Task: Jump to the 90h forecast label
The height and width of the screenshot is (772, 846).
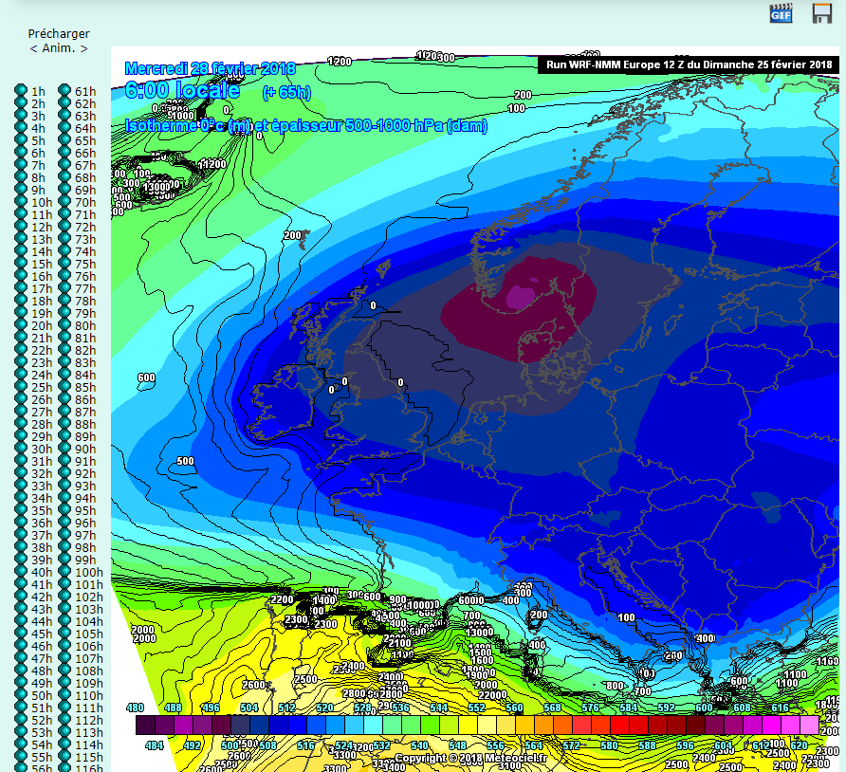Action: tap(85, 449)
